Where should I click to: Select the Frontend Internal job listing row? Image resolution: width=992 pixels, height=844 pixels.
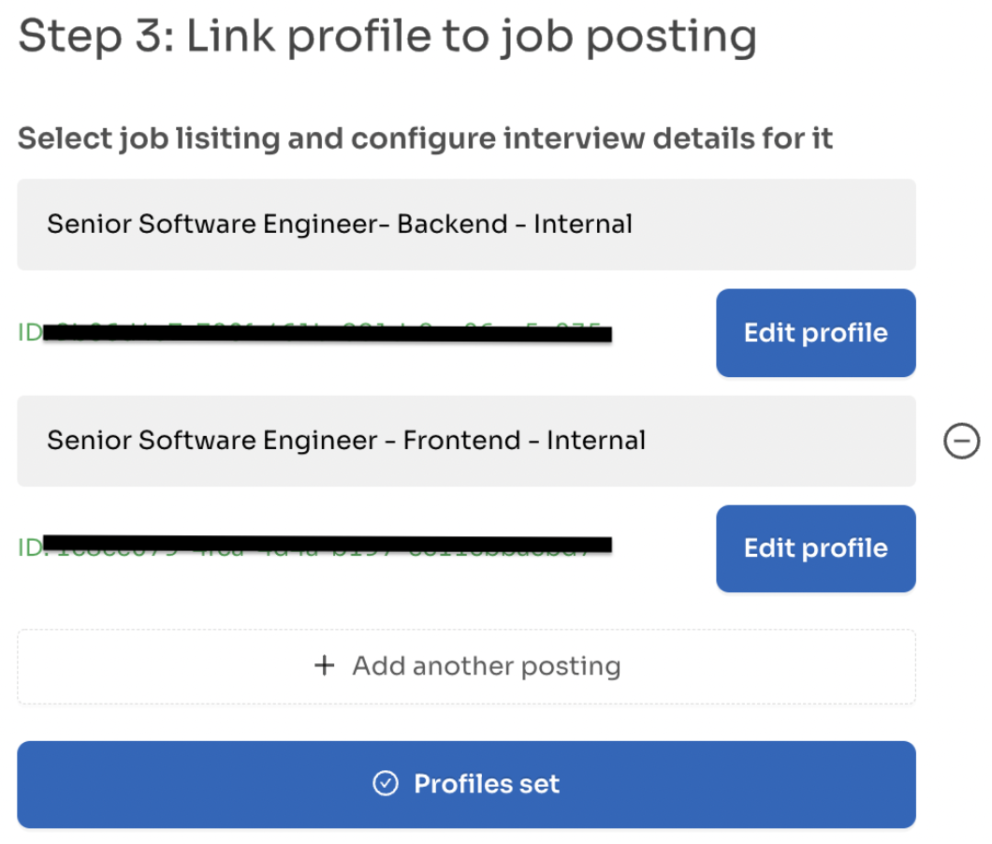pos(466,441)
